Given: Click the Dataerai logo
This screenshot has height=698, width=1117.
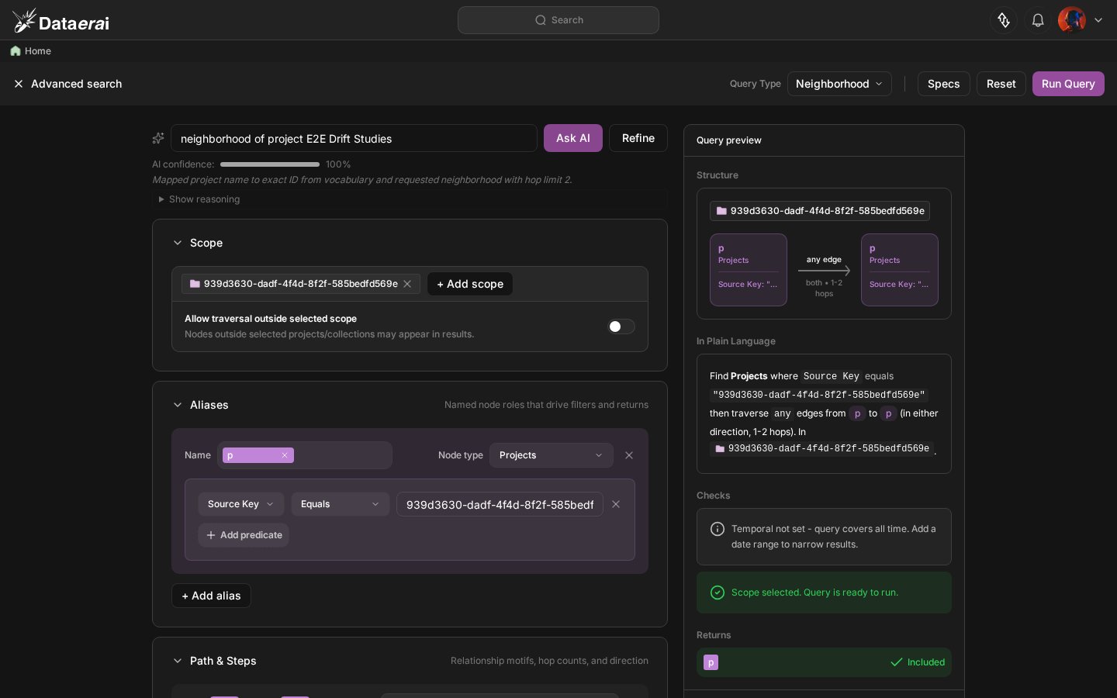Looking at the screenshot, I should (x=61, y=21).
